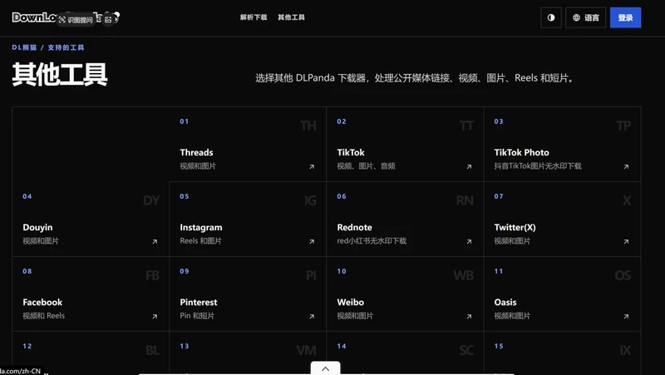The height and width of the screenshot is (375, 665).
Task: Open the TikTok Photo downloader card
Action: [x=563, y=144]
